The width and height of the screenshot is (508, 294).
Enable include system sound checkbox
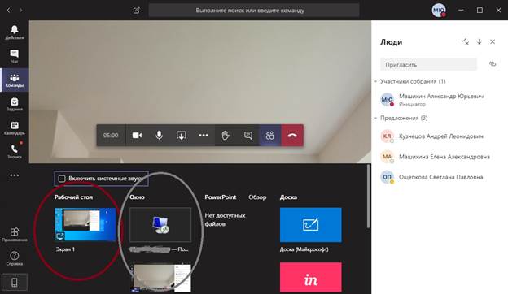[x=62, y=179]
